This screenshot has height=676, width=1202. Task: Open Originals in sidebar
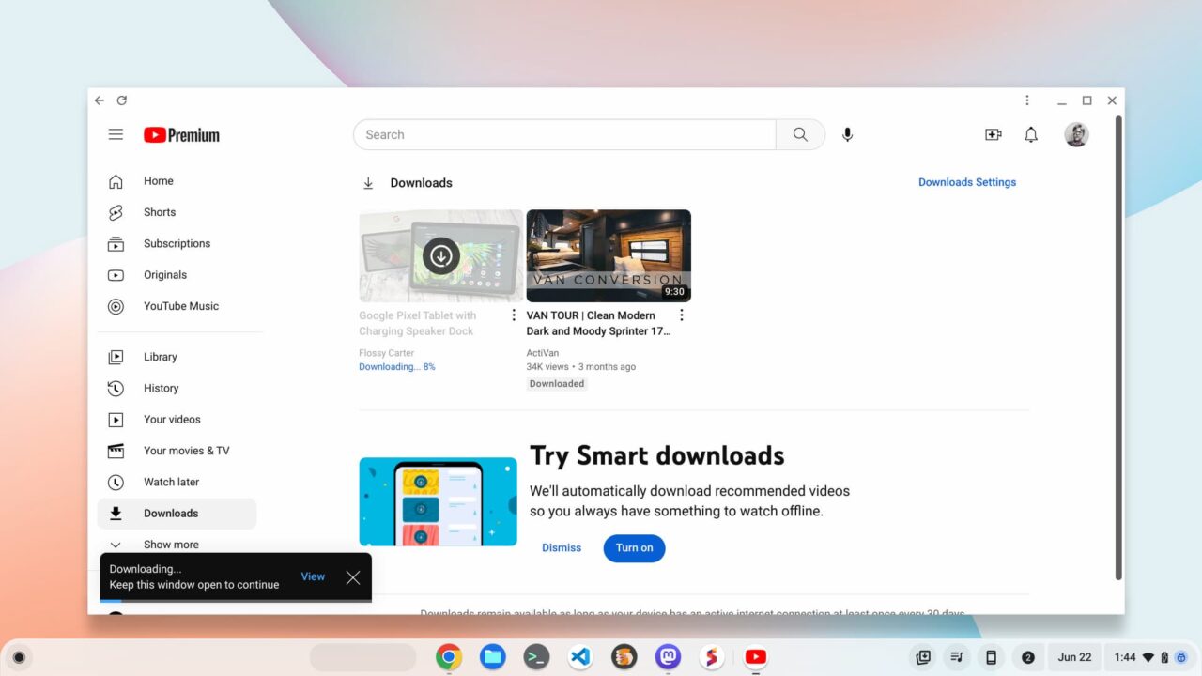tap(177, 275)
